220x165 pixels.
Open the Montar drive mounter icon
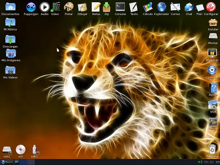click(x=213, y=37)
